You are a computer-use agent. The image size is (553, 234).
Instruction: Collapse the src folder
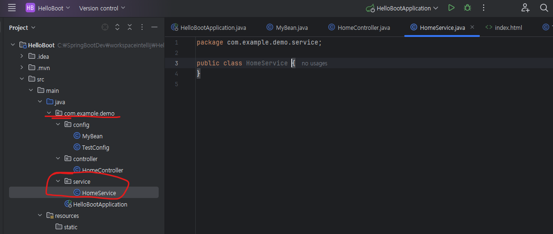tap(22, 79)
